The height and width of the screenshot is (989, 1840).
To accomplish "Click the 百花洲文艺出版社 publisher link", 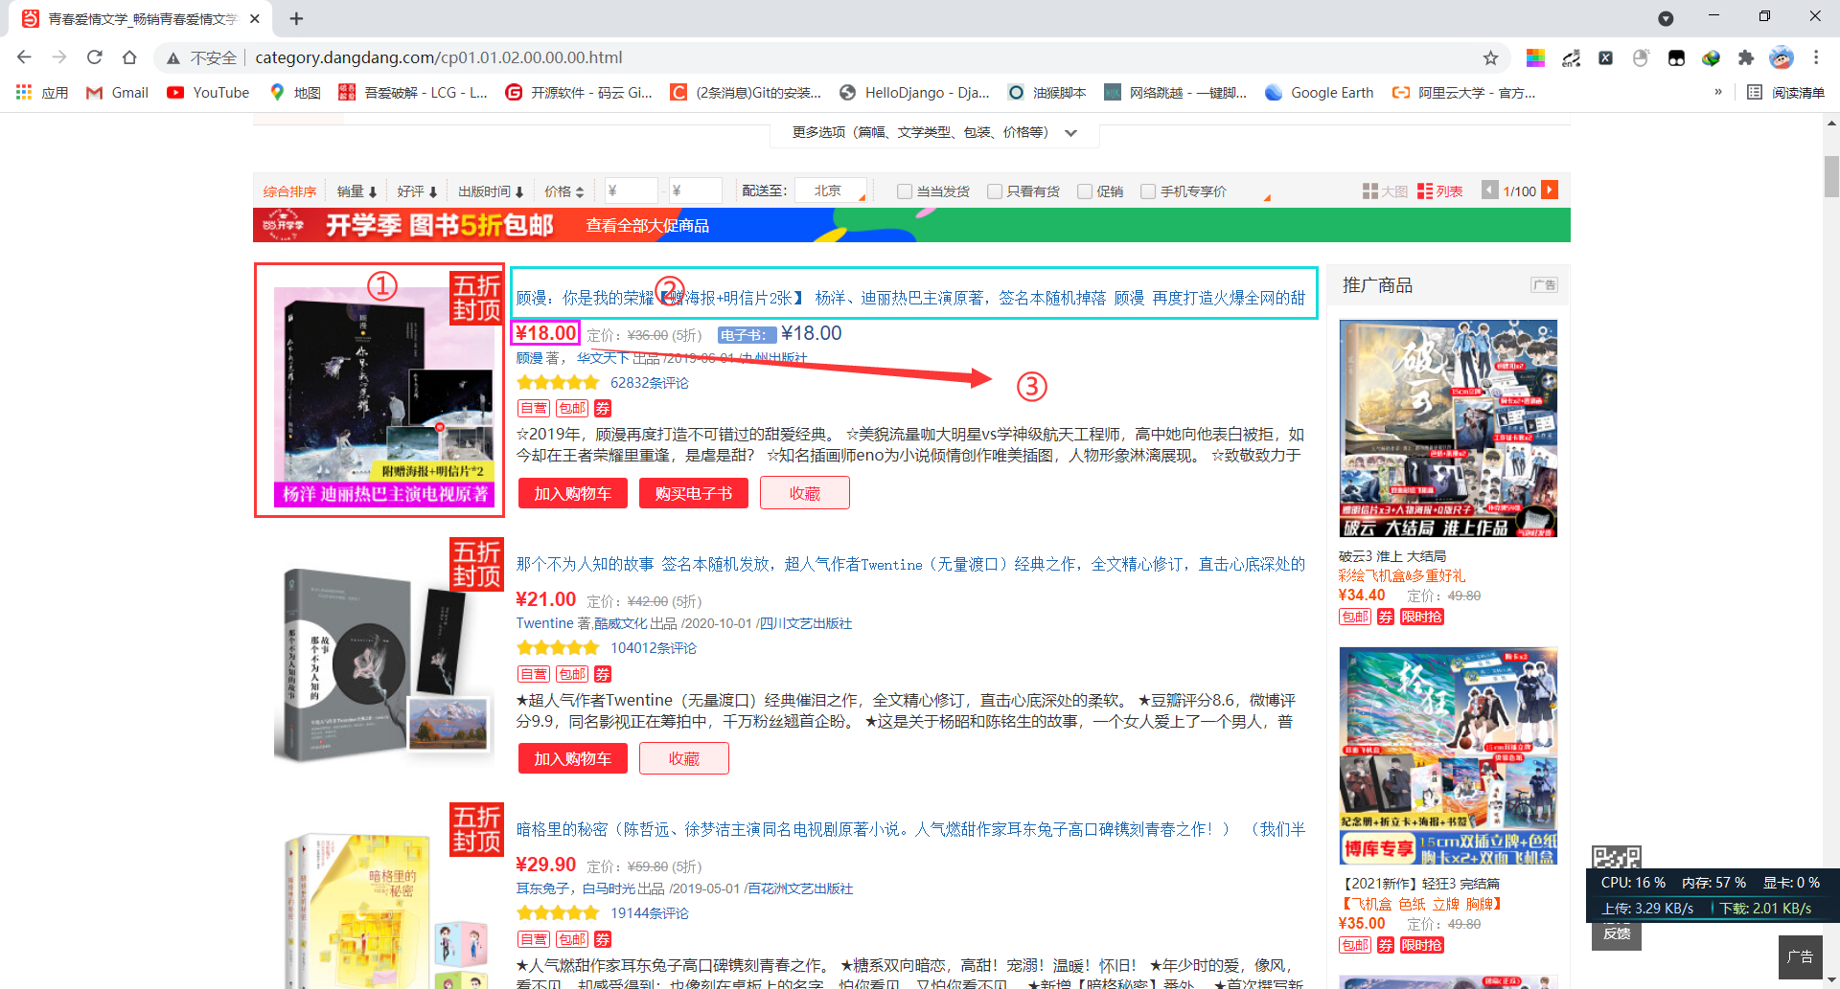I will [798, 888].
